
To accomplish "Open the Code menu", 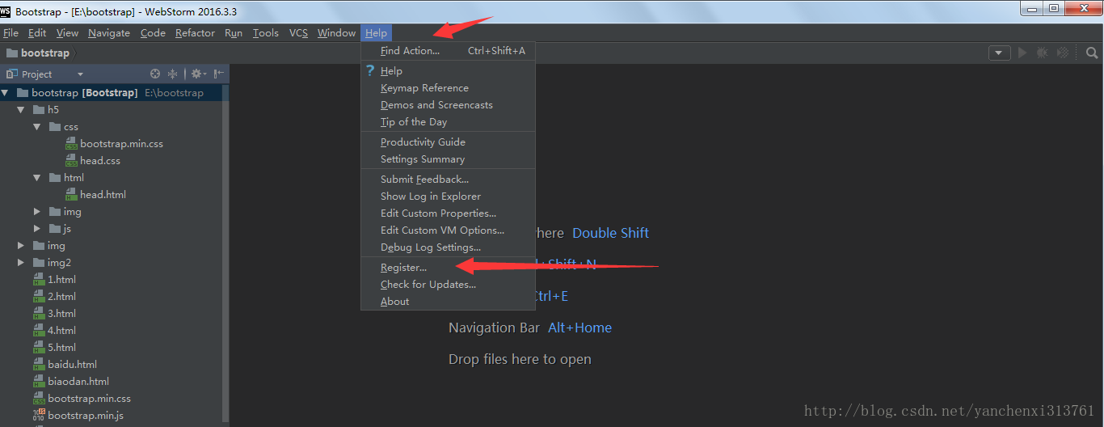I will (153, 33).
